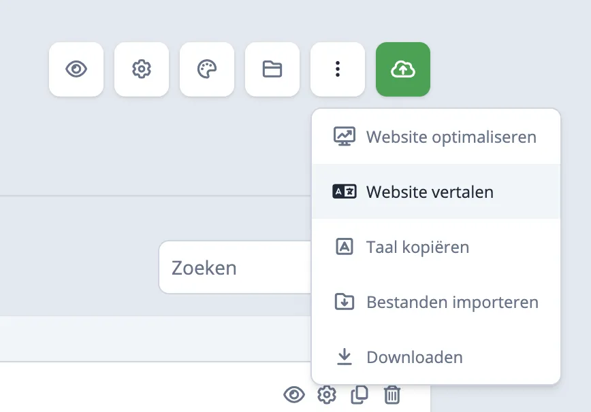Select the Website optimaliseren monitor icon
This screenshot has width=591, height=412.
(x=345, y=136)
